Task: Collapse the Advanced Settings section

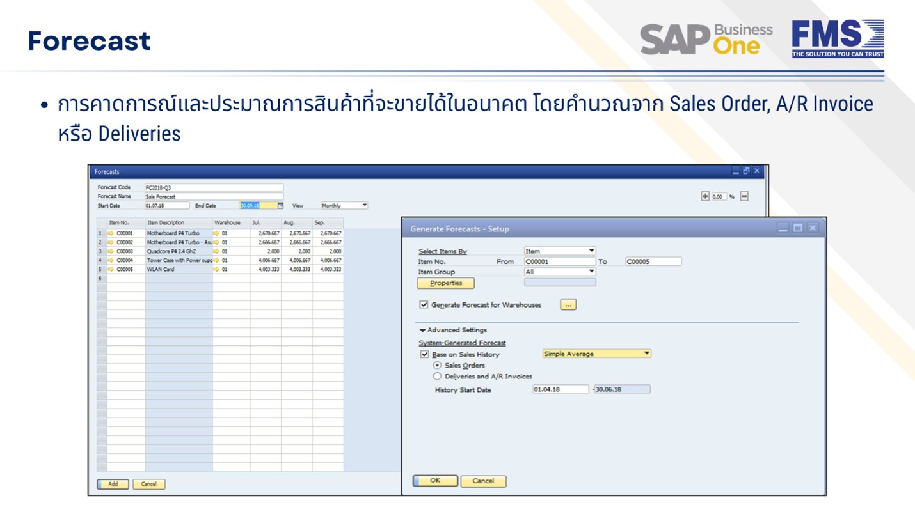Action: [422, 331]
